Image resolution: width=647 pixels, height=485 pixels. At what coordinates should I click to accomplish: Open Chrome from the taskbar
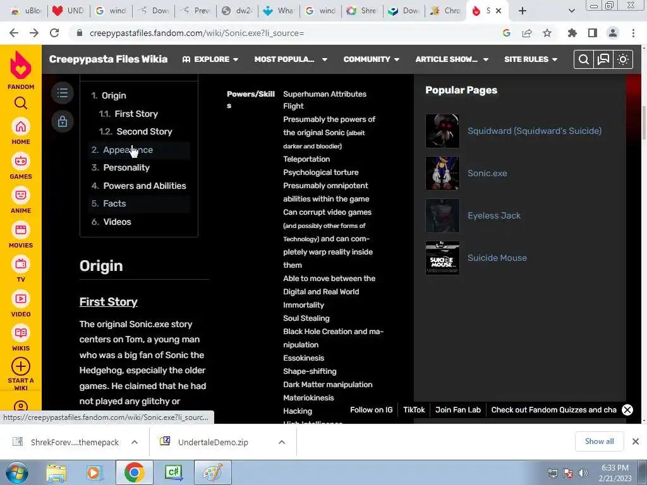click(134, 472)
